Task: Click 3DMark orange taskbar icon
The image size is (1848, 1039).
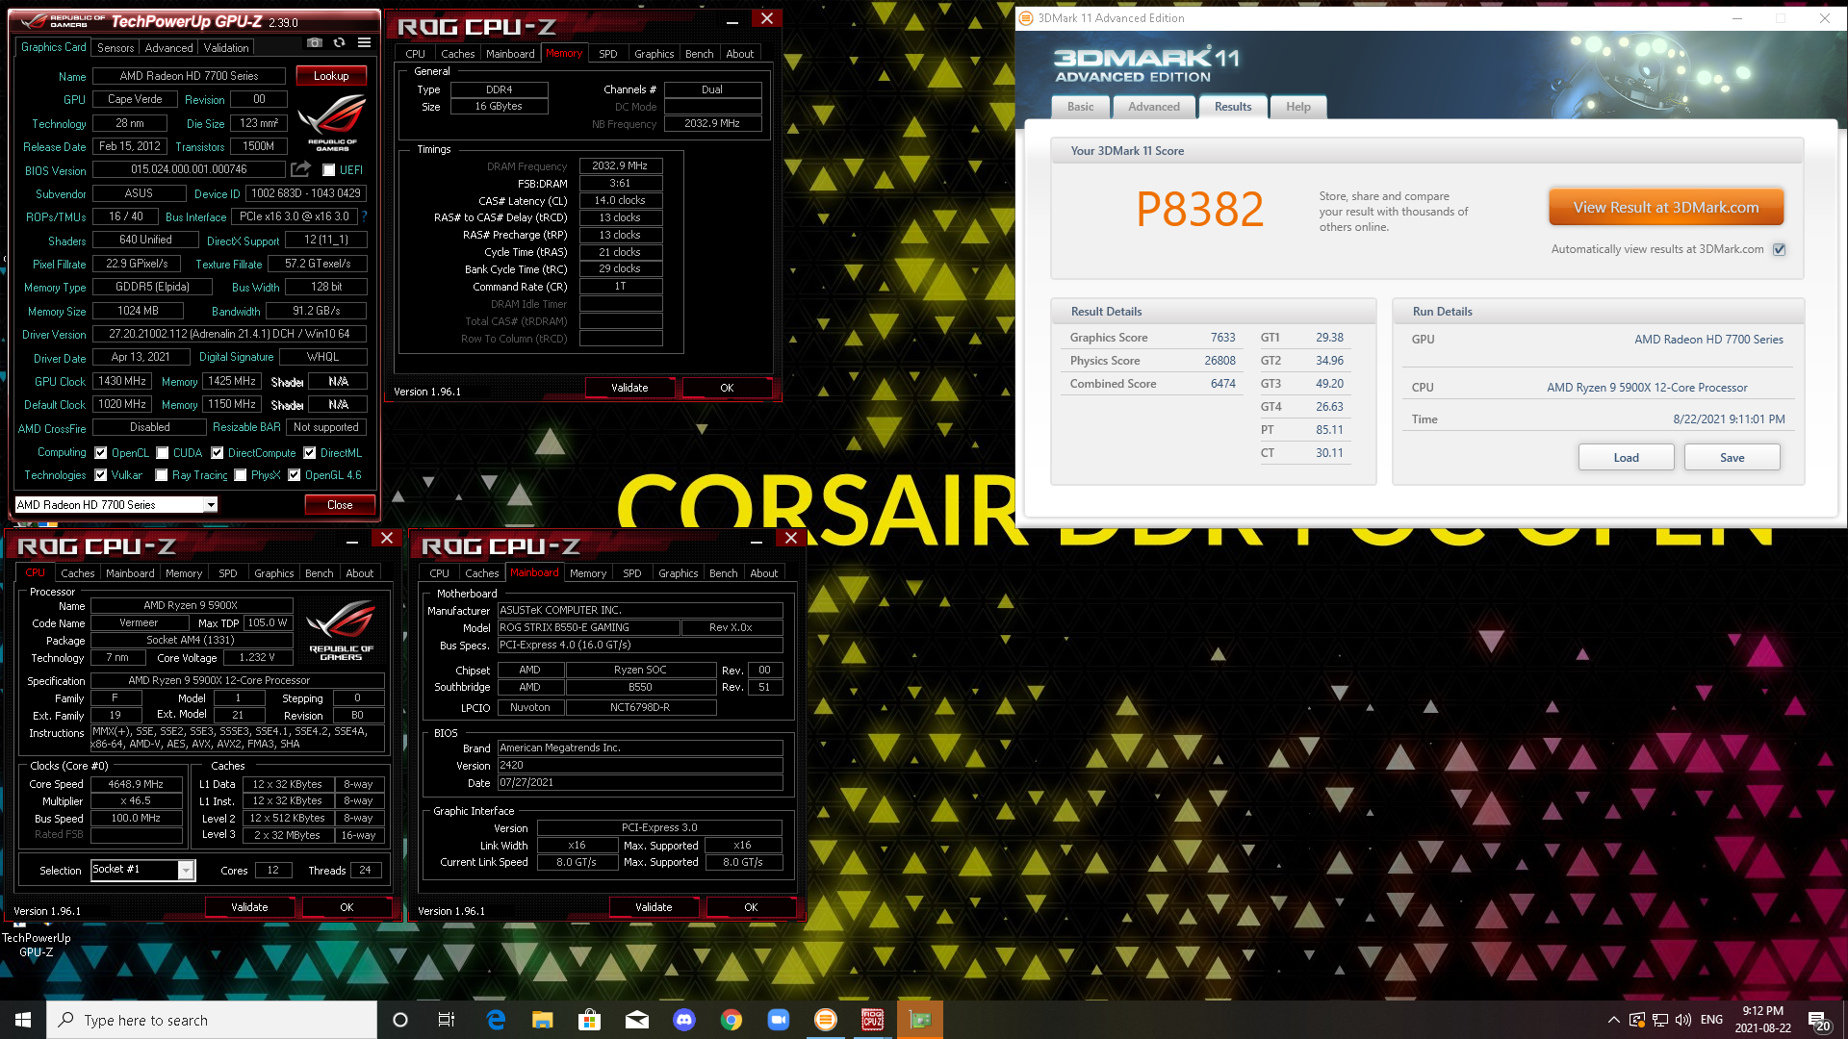Action: 826,1020
